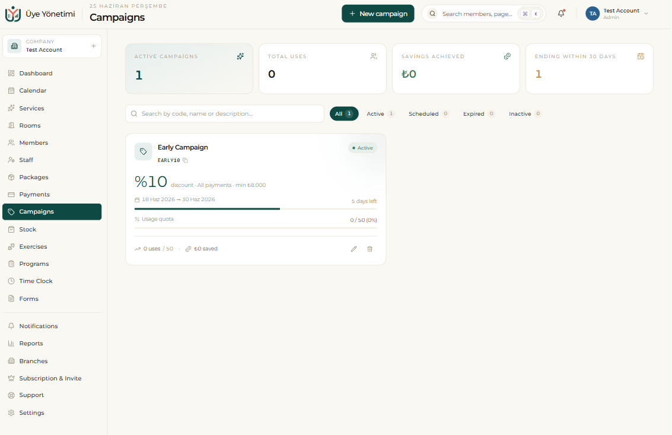
Task: Select Campaigns in the sidebar
Action: coord(52,211)
